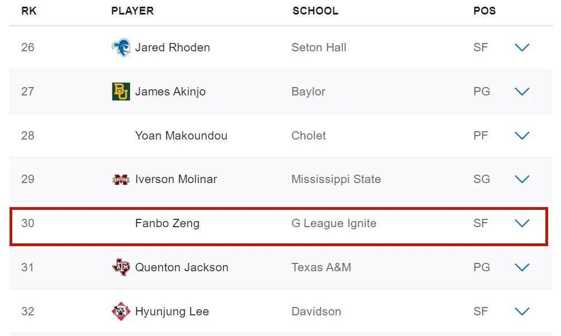The width and height of the screenshot is (561, 336).
Task: Expand Iverson Molinar's details chevron
Action: click(522, 179)
